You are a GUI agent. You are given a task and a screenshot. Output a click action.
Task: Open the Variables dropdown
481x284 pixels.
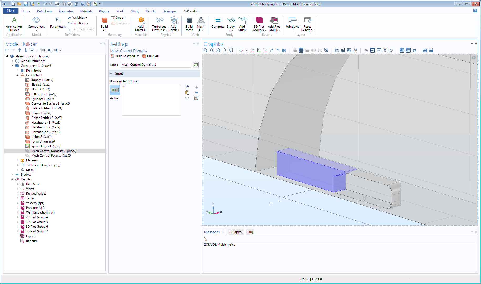(77, 18)
